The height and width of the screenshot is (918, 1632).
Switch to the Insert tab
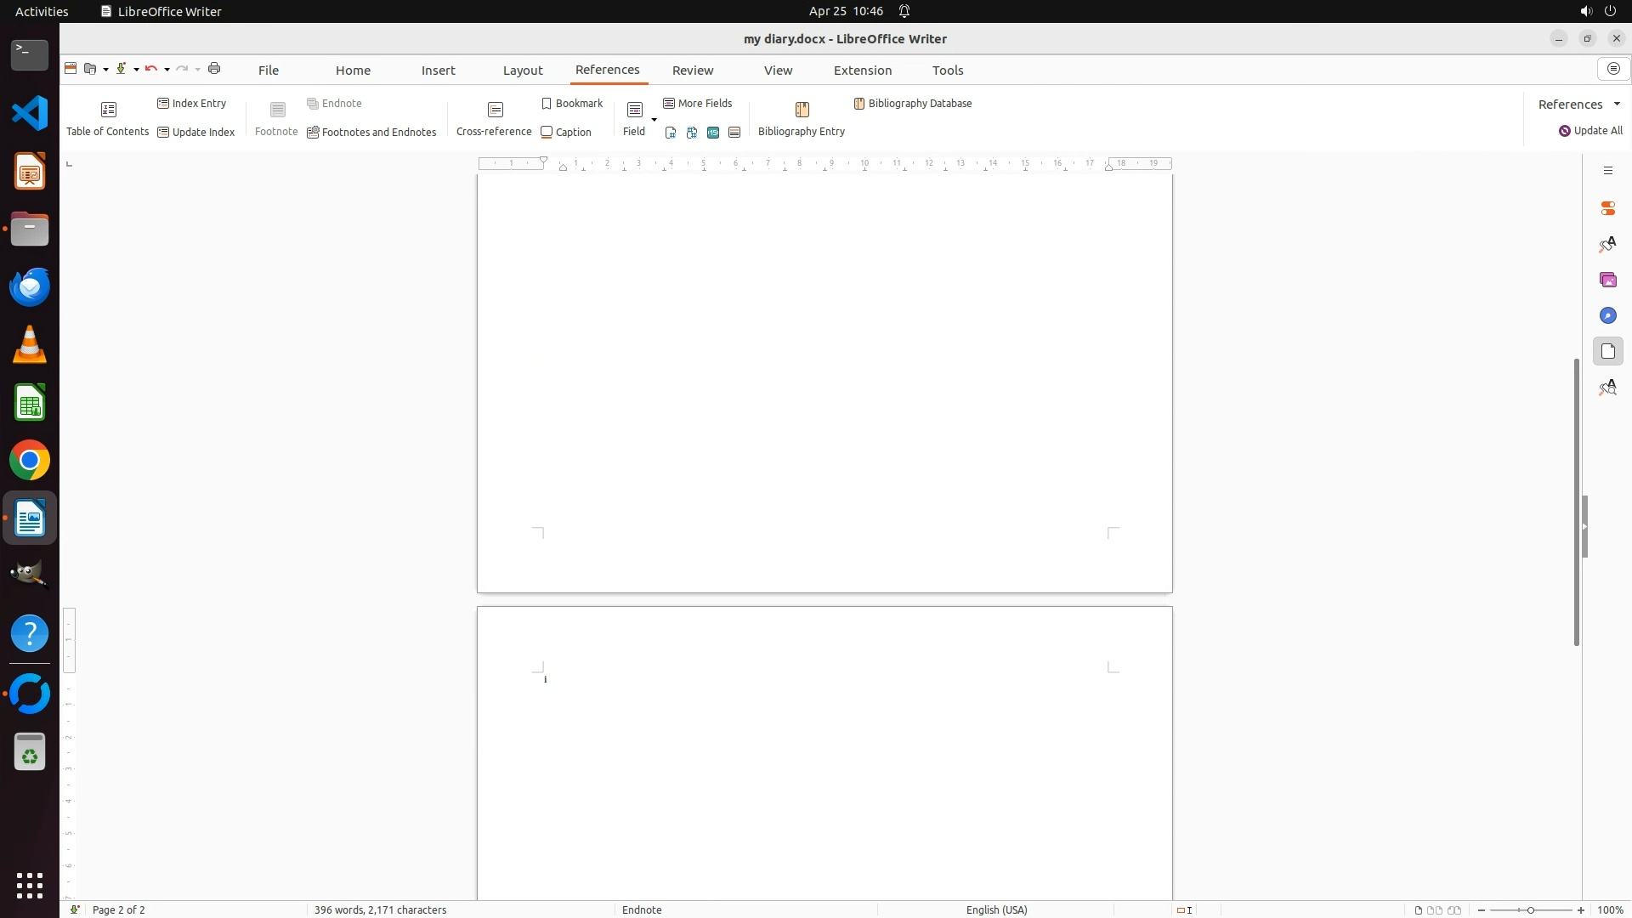point(438,70)
